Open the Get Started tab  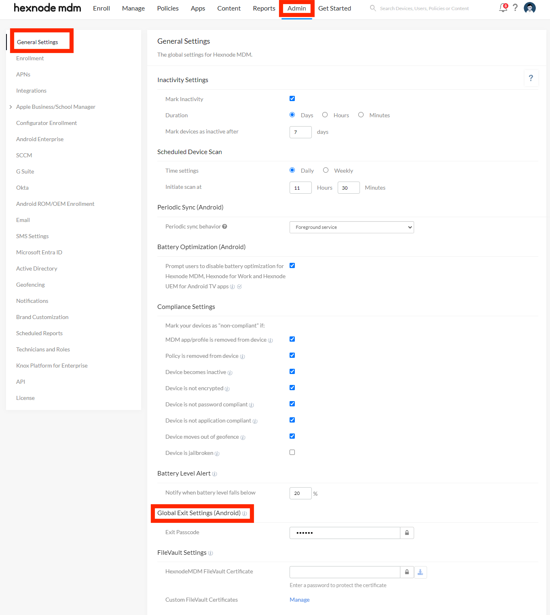click(334, 8)
